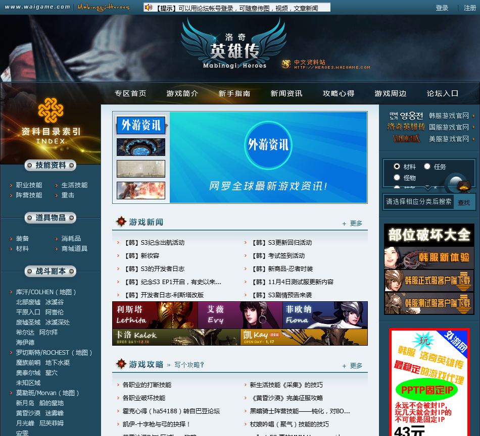Click the large 外游资讯 slide banner
Screen dimensions: 480x436
pos(268,157)
